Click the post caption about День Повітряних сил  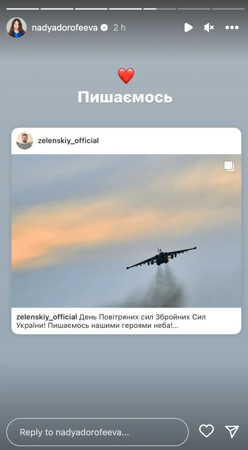pos(111,321)
